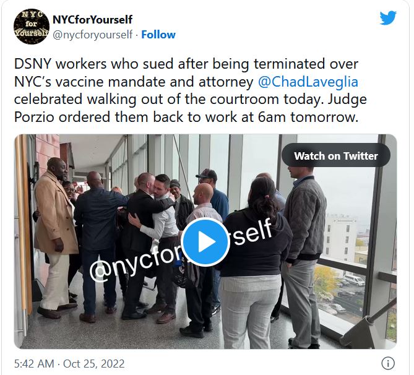Image resolution: width=414 pixels, height=375 pixels.
Task: Click the Watch on Twitter button
Action: (x=336, y=156)
